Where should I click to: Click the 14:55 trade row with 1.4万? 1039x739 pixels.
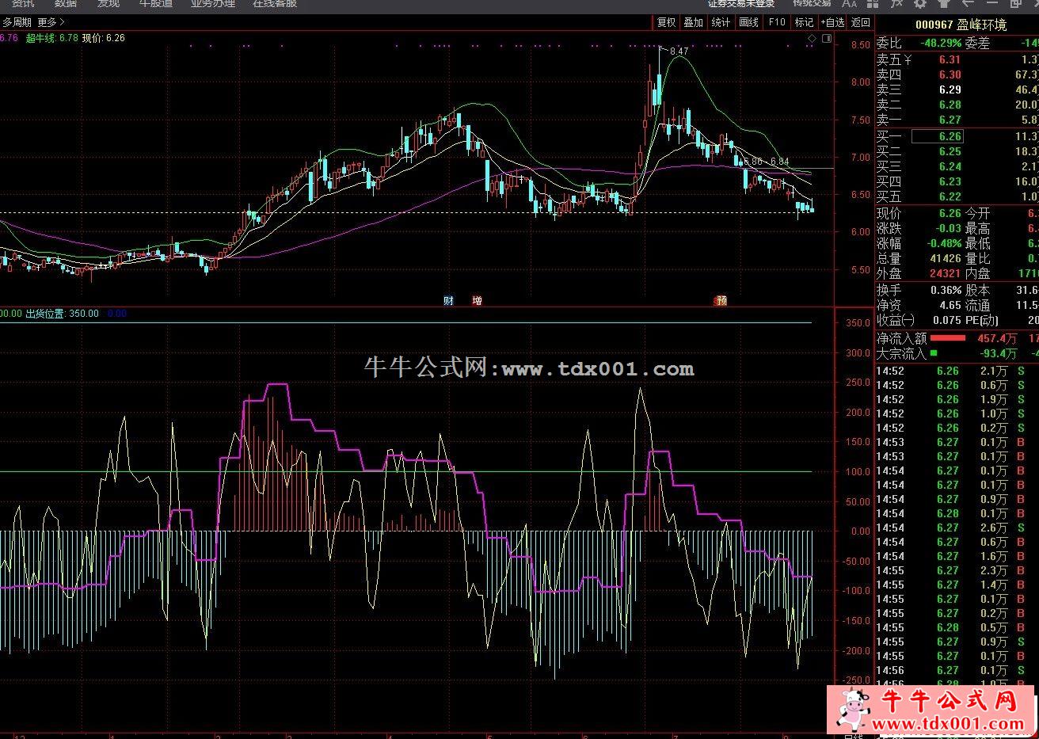957,585
